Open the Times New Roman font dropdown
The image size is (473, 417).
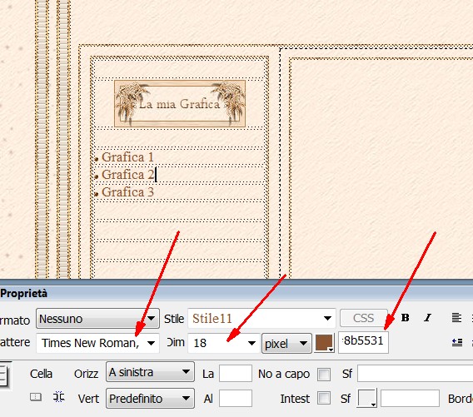click(x=97, y=343)
